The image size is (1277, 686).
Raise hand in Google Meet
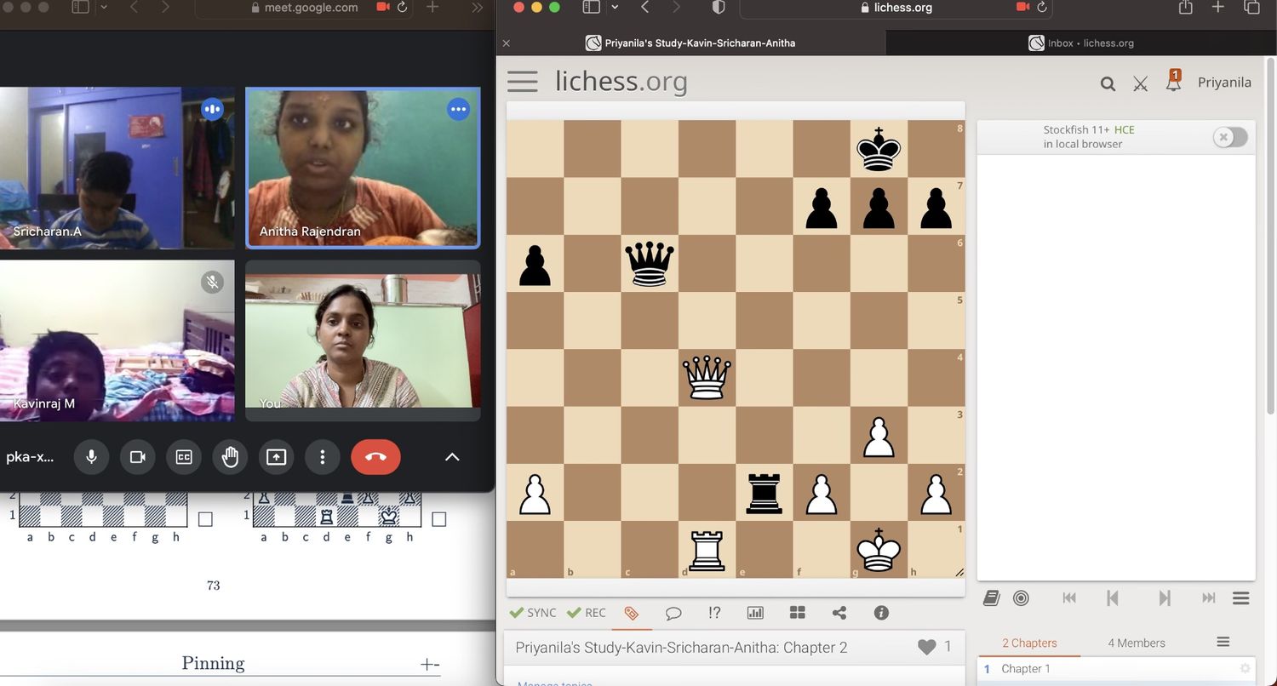pos(230,457)
